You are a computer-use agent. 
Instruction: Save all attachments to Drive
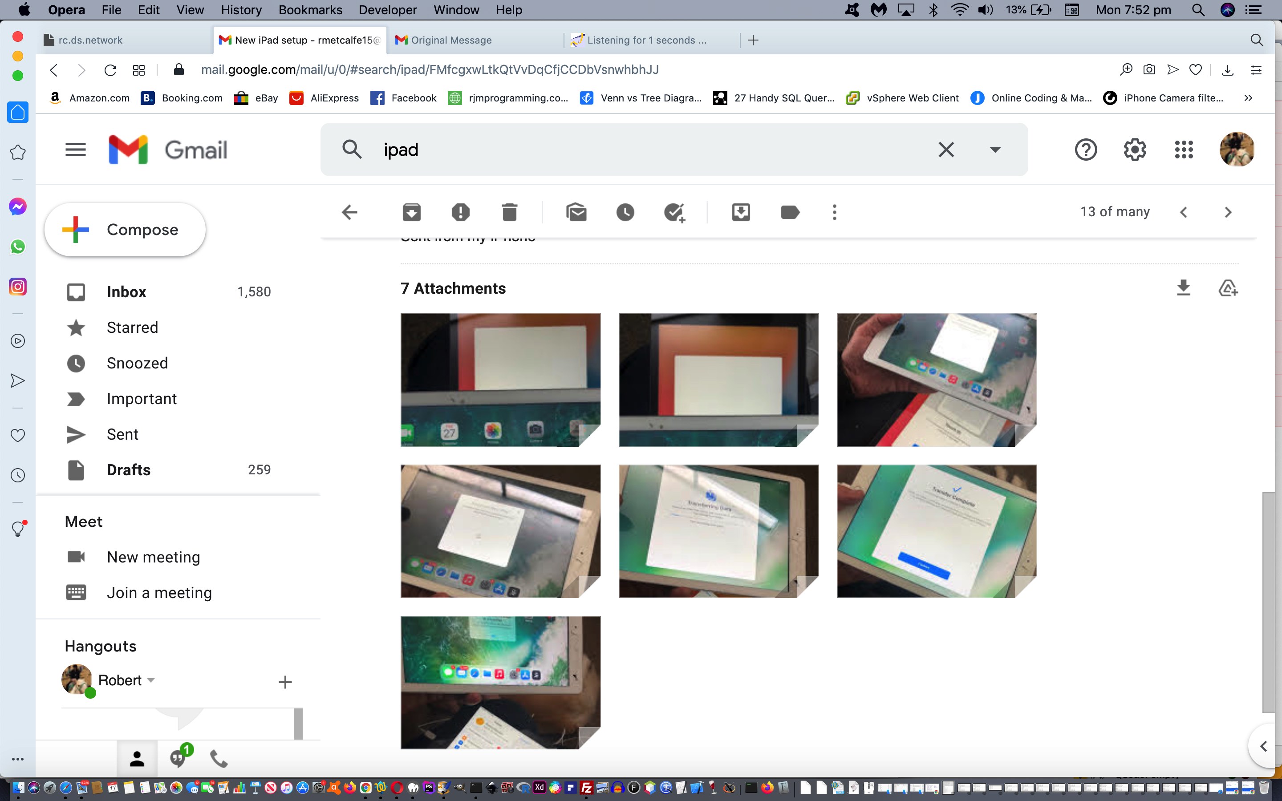click(1227, 288)
